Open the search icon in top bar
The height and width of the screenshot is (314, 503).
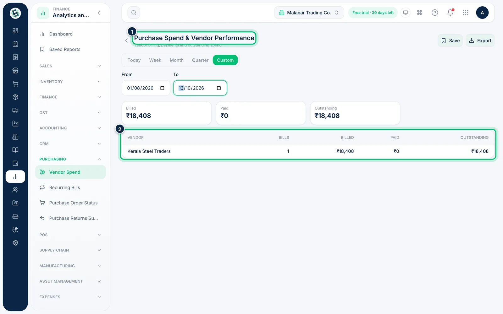point(134,13)
